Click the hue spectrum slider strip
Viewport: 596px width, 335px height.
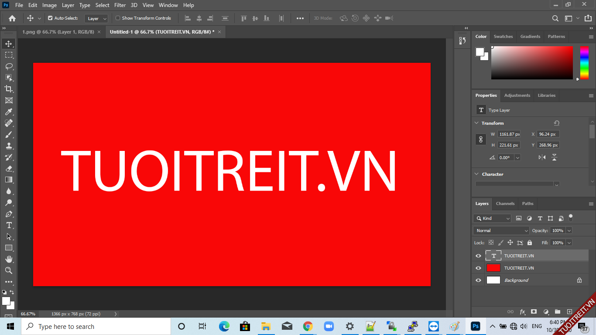(x=584, y=63)
